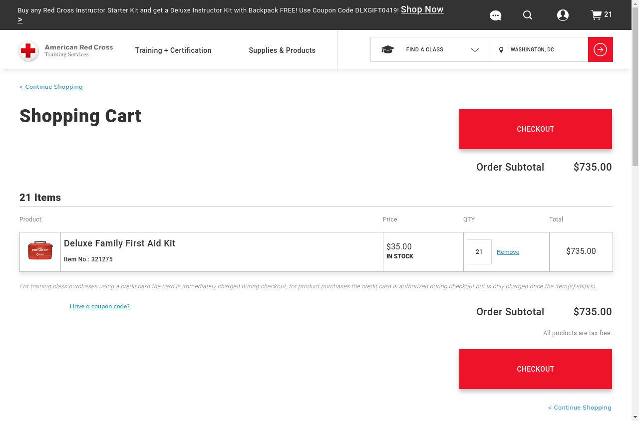Open the 'Have a coupon code?' link

tap(100, 306)
